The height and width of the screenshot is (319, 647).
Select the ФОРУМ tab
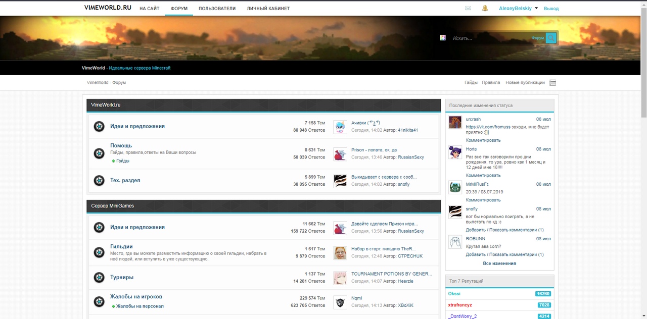179,9
